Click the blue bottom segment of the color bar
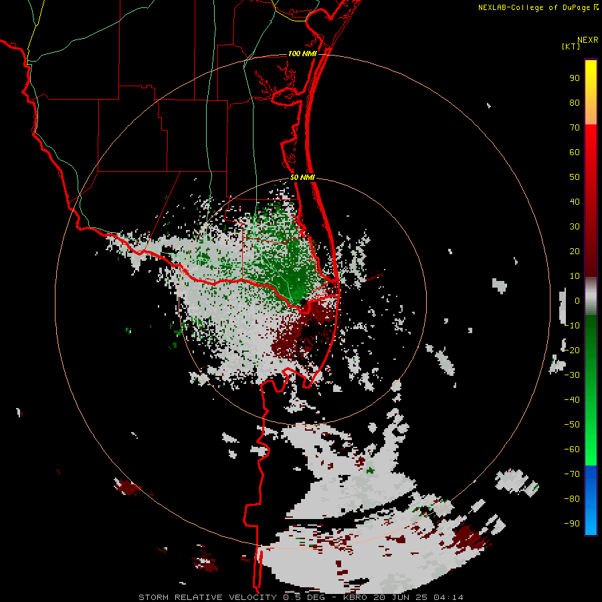This screenshot has height=602, width=602. (x=591, y=500)
